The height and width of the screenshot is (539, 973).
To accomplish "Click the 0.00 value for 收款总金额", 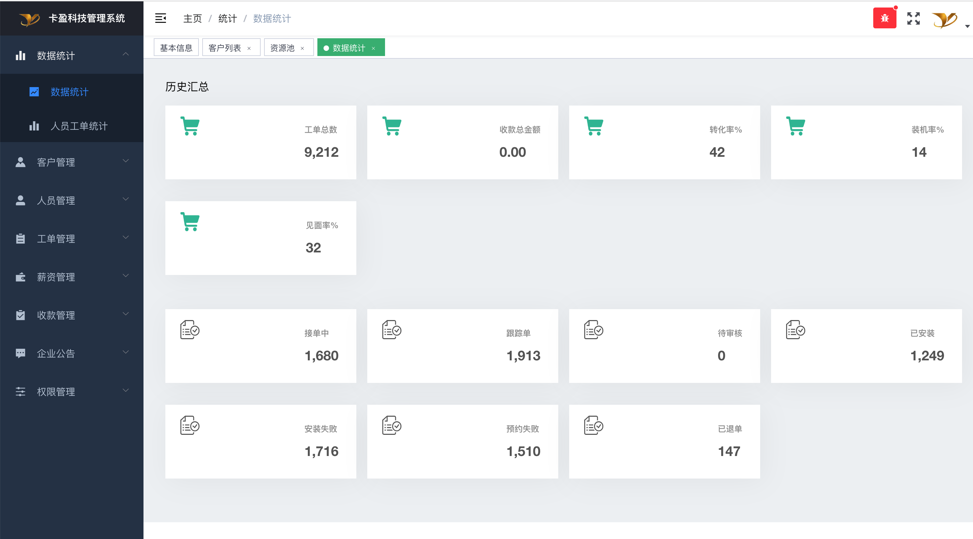I will tap(512, 152).
